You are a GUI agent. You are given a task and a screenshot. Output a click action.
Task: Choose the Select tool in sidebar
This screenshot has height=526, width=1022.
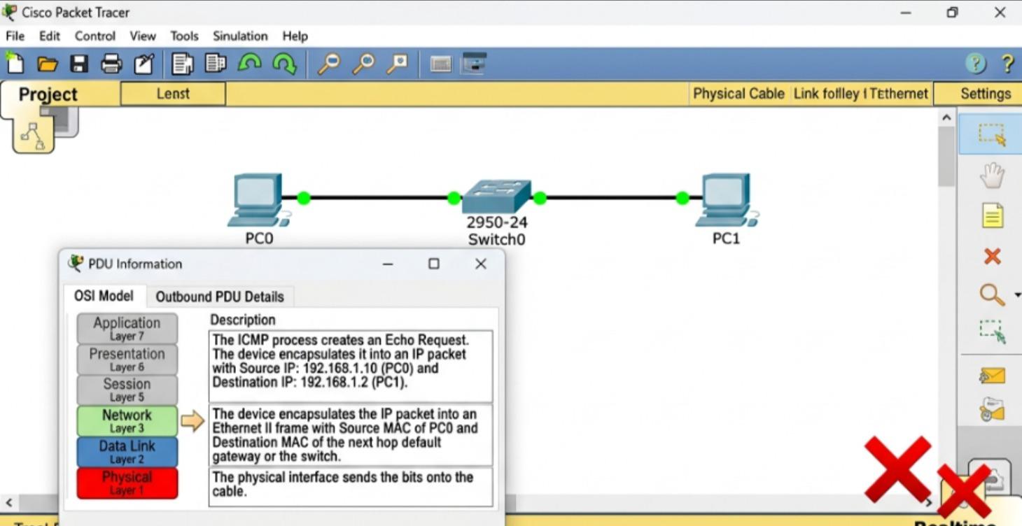coord(991,134)
